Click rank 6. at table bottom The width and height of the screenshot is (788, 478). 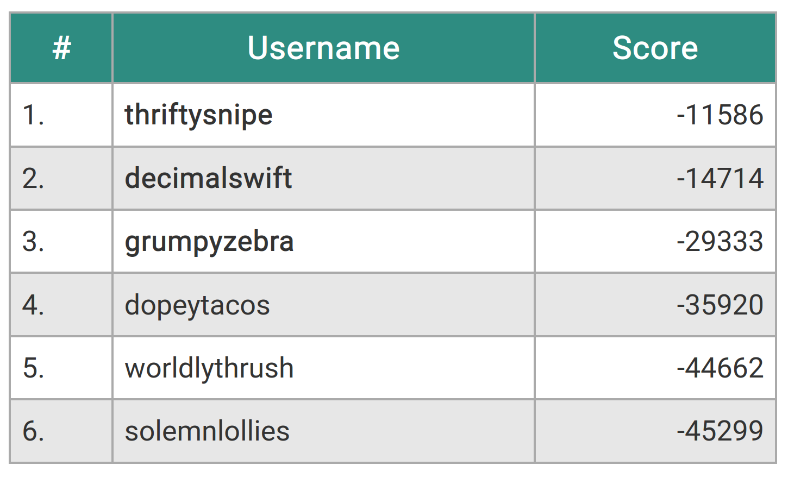pyautogui.click(x=33, y=431)
